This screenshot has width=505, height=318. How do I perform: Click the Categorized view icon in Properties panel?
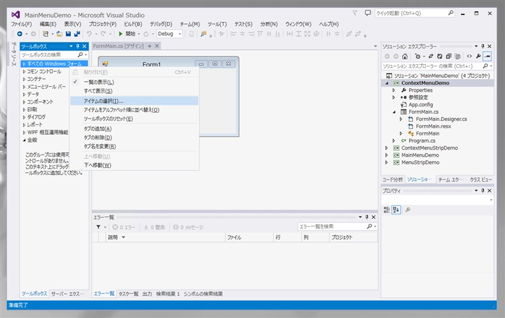tap(387, 210)
